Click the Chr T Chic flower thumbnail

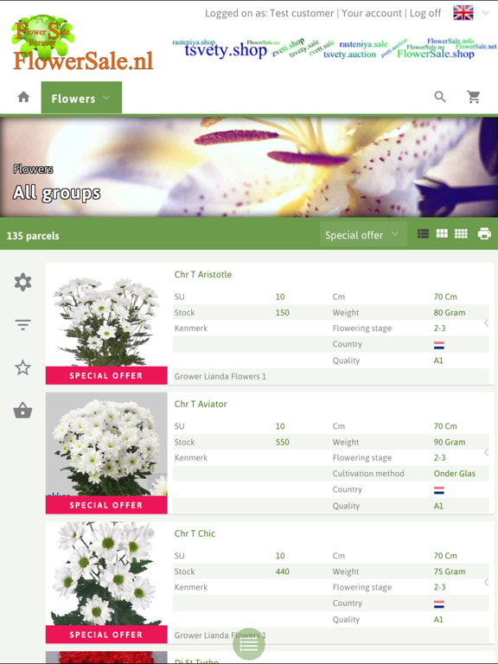point(106,574)
